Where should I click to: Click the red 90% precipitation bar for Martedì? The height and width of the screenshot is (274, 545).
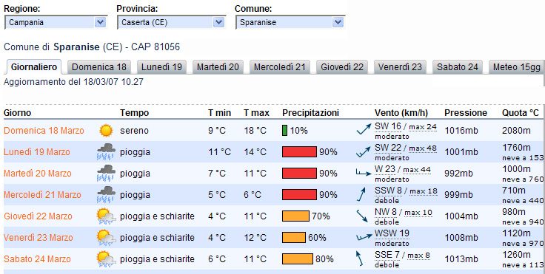(x=299, y=173)
